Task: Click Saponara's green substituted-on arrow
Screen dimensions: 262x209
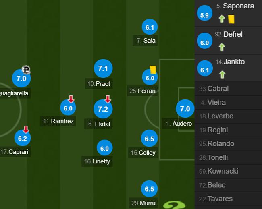Action: 222,19
